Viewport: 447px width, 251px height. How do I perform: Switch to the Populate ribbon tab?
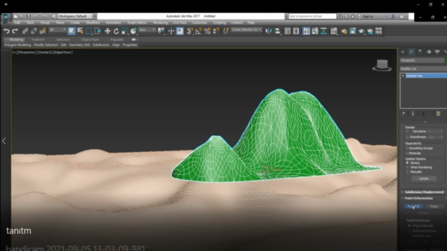click(x=117, y=40)
